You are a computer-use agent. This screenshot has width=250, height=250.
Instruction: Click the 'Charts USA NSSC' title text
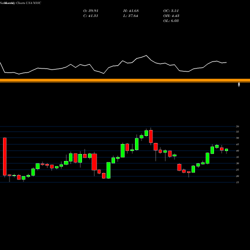[x=28, y=3]
